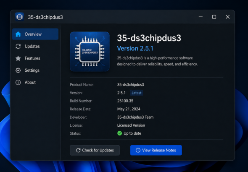Click the Status: label
The height and width of the screenshot is (172, 248).
click(x=75, y=133)
